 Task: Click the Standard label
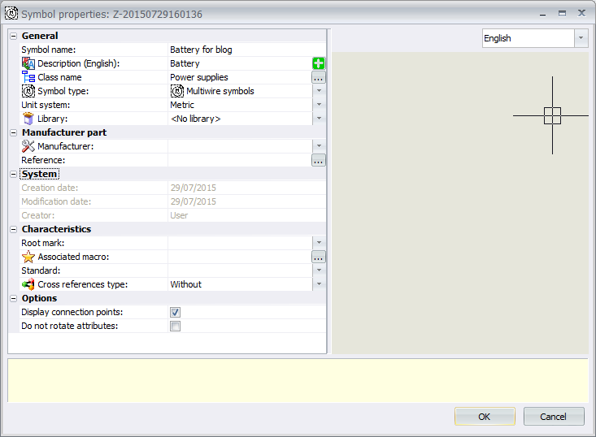tap(41, 270)
